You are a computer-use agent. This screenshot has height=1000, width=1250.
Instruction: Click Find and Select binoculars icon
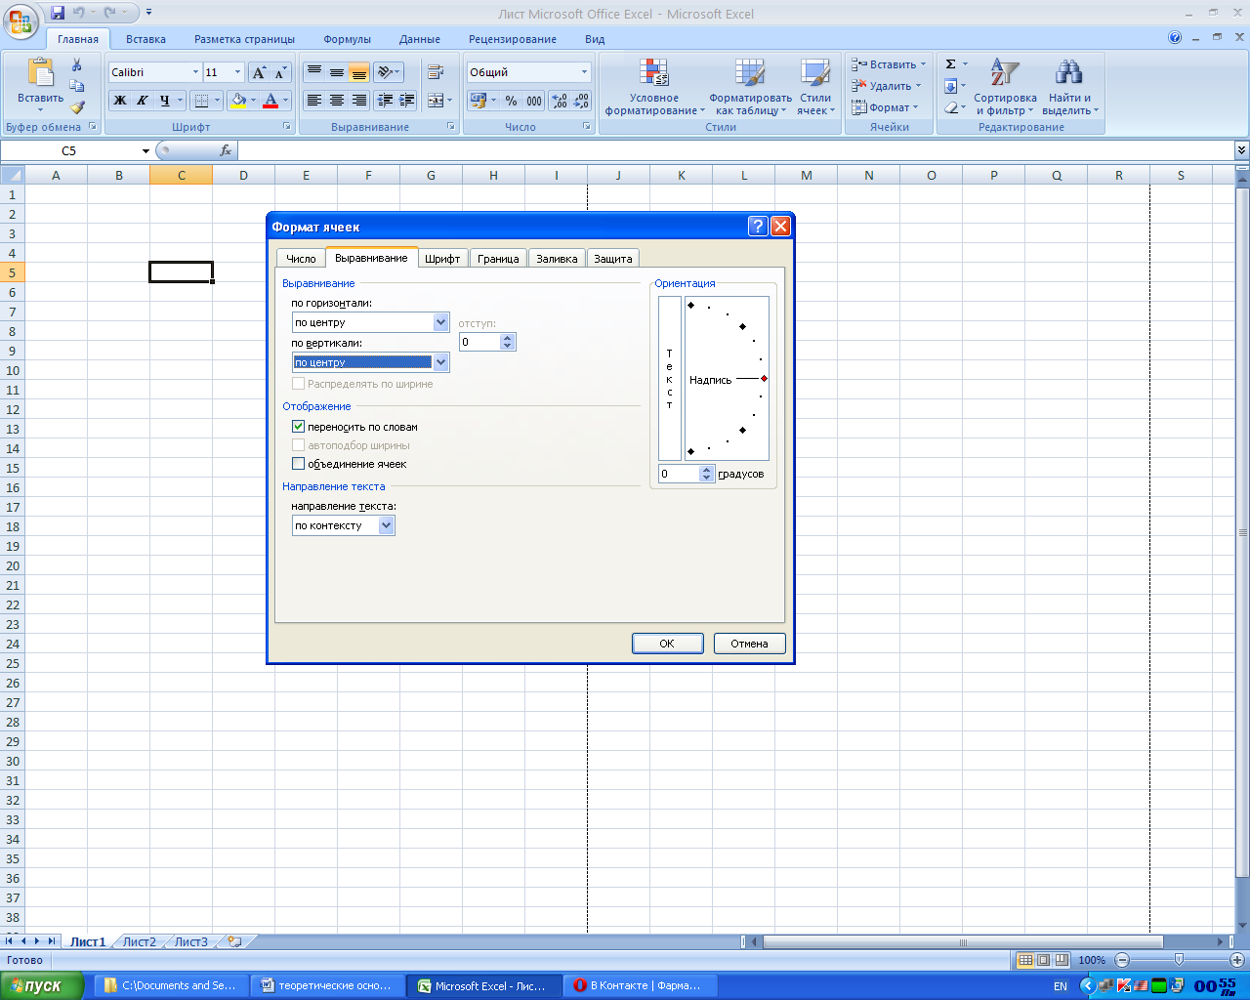(x=1069, y=73)
